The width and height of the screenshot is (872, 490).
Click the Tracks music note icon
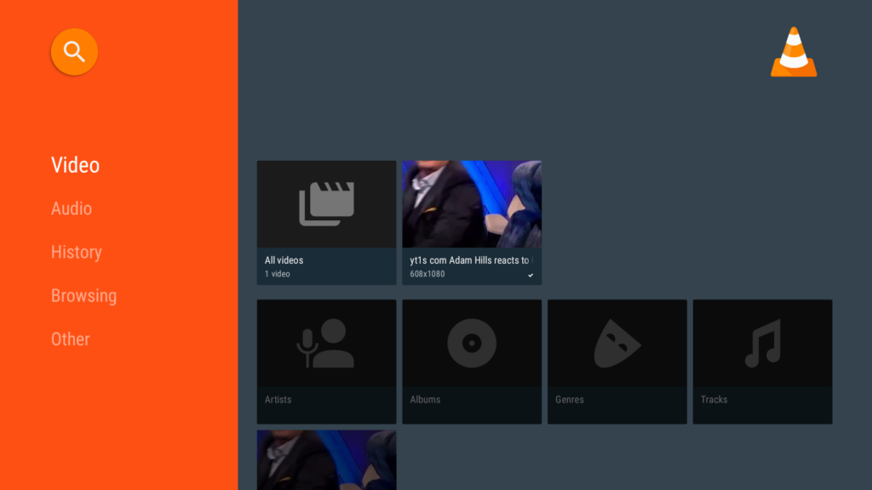(x=762, y=344)
